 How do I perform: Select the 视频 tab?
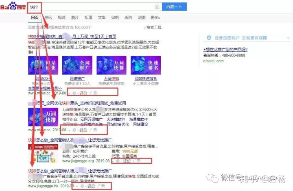pyautogui.click(x=61, y=18)
